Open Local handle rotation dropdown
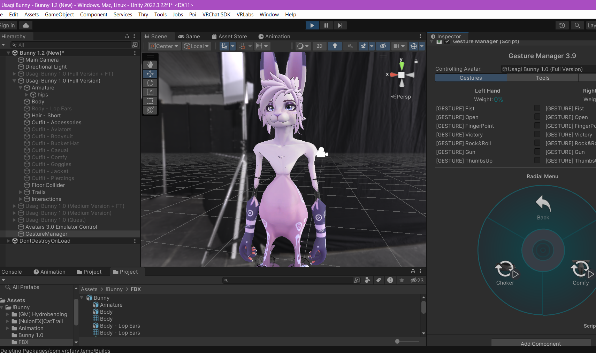This screenshot has height=353, width=596. pos(197,46)
